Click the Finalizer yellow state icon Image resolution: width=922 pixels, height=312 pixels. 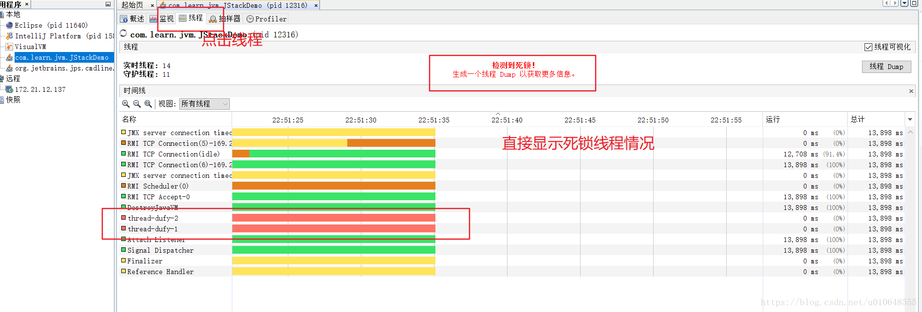point(124,260)
